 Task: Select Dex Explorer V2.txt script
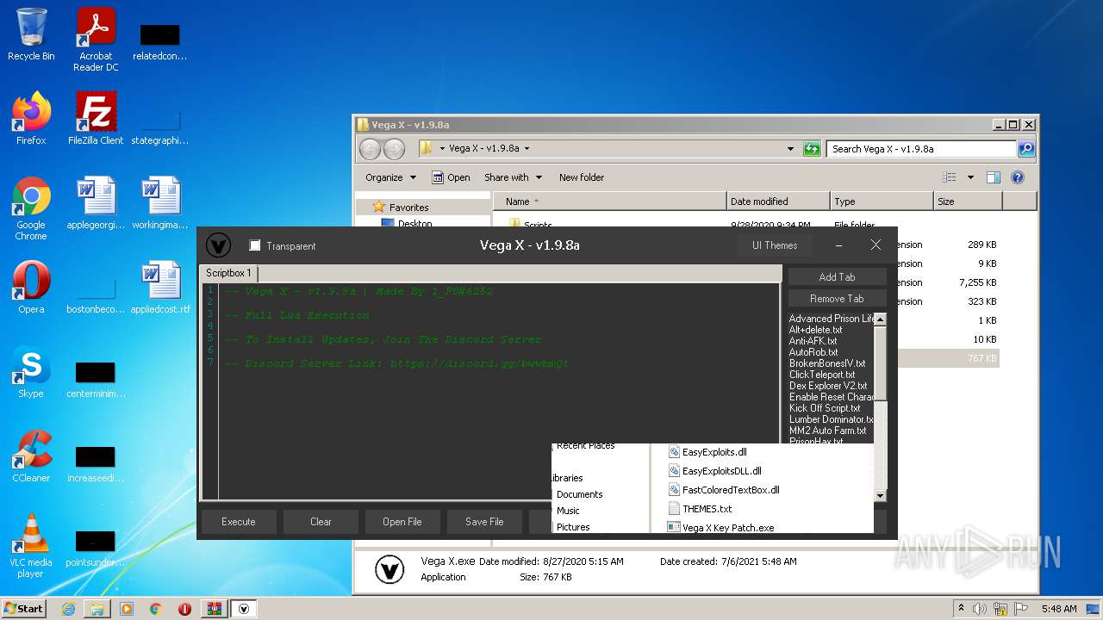click(x=827, y=386)
